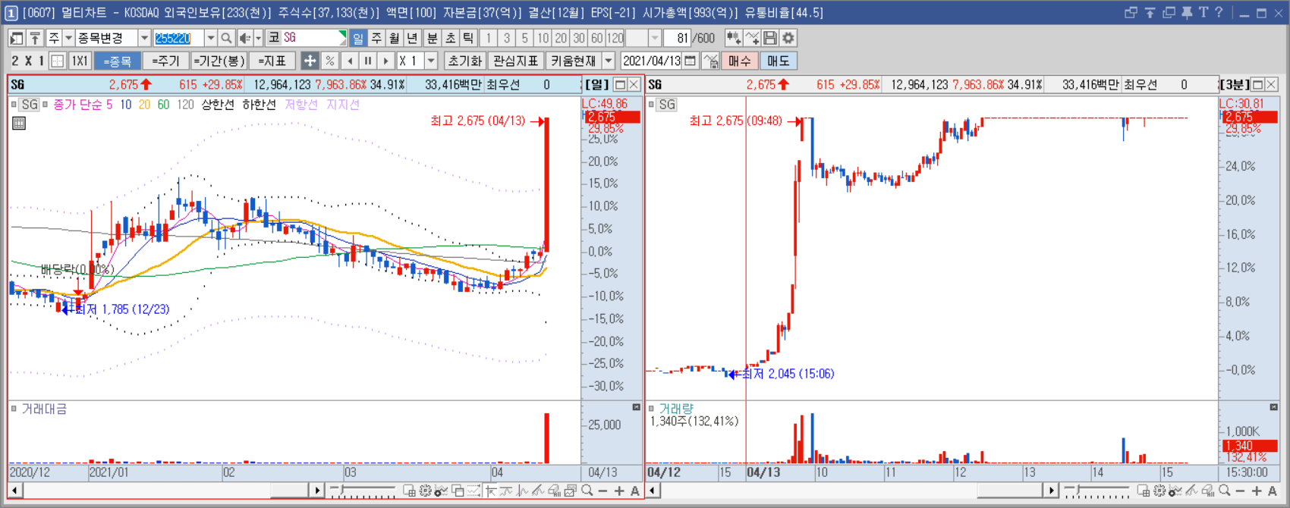Click the 초기화 reset button

pyautogui.click(x=465, y=61)
